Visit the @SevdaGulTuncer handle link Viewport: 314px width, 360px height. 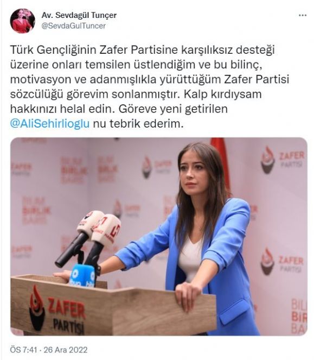pyautogui.click(x=73, y=26)
